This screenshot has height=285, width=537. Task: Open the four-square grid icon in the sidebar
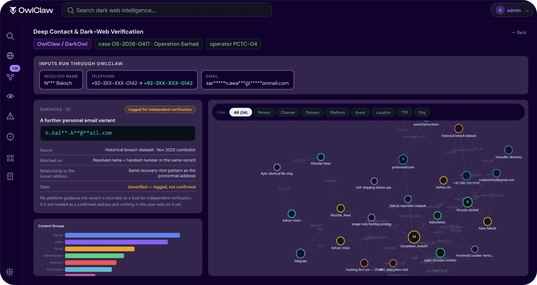(x=10, y=158)
